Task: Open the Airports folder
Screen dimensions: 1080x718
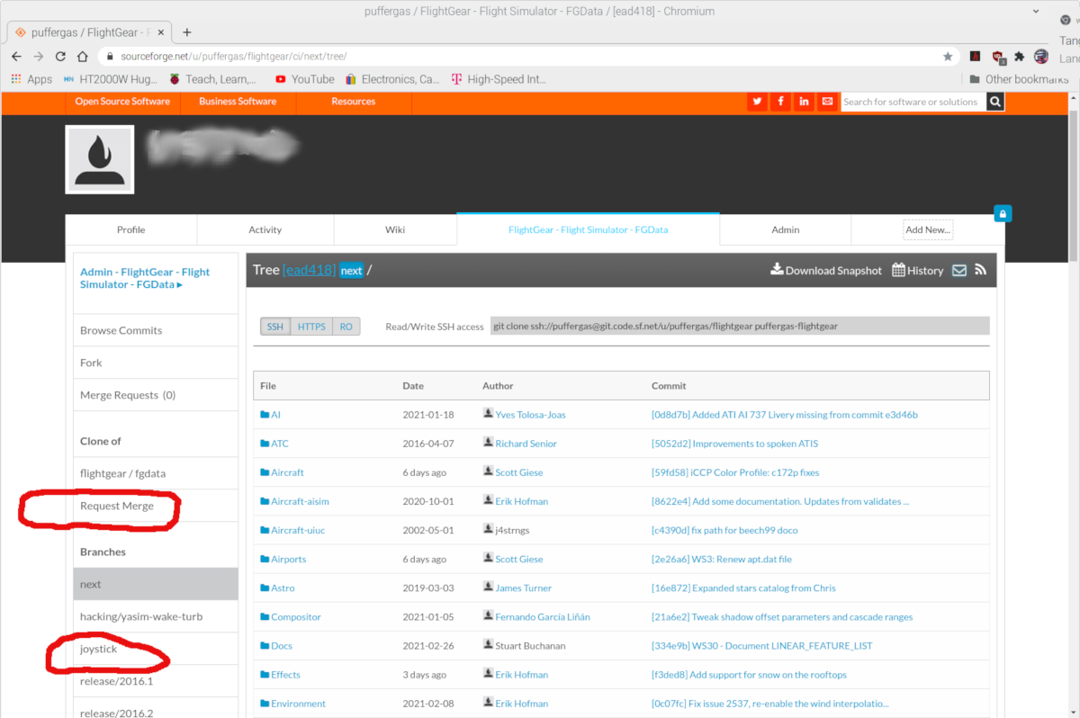Action: [x=283, y=559]
